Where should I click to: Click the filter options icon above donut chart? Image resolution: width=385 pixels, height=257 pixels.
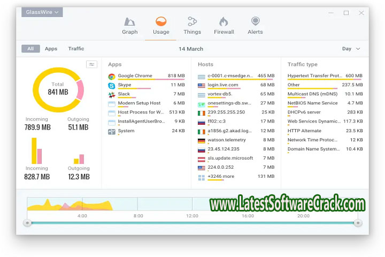(91, 64)
